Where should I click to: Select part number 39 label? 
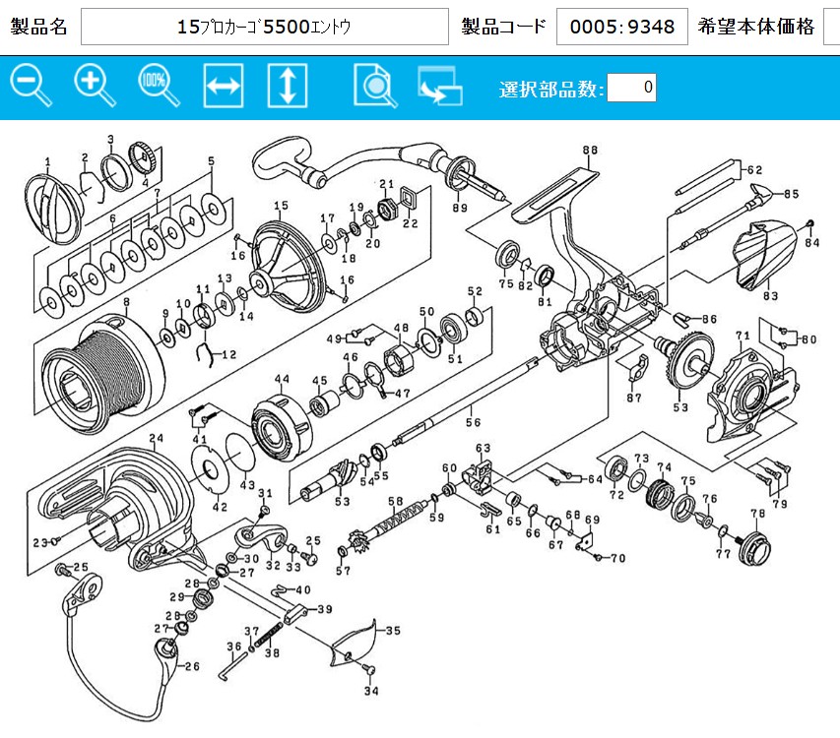(x=325, y=609)
